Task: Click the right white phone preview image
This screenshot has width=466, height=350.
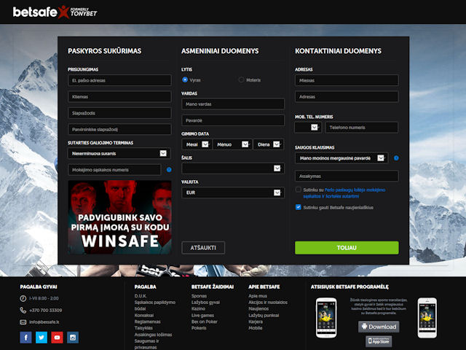Action: point(427,318)
